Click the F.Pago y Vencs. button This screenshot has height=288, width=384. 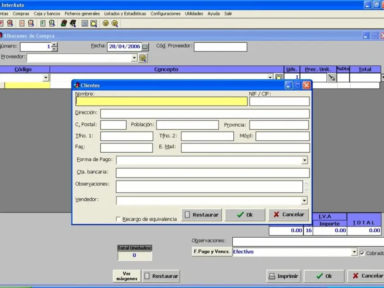click(x=212, y=252)
